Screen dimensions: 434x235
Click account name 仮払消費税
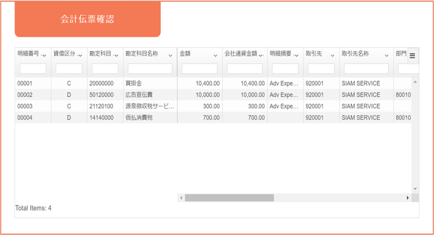click(x=139, y=117)
